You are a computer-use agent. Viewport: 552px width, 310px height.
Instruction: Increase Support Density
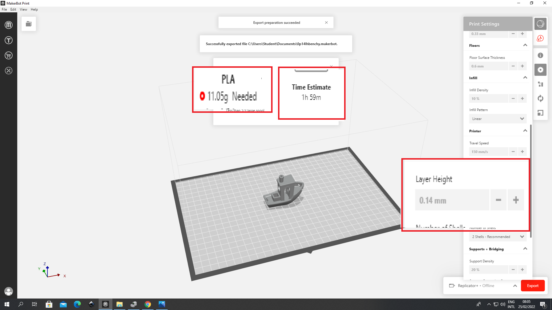(522, 270)
